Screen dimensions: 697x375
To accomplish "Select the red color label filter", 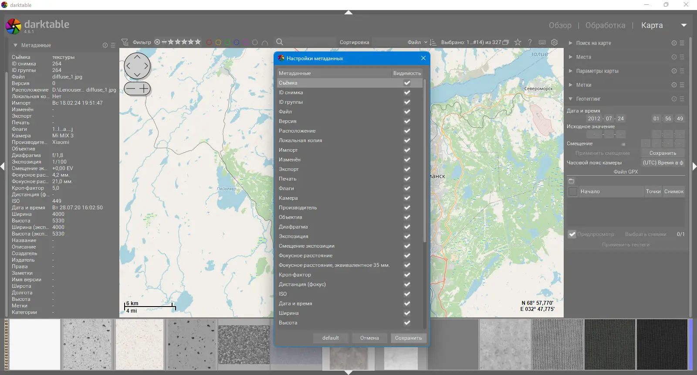I will pos(209,43).
